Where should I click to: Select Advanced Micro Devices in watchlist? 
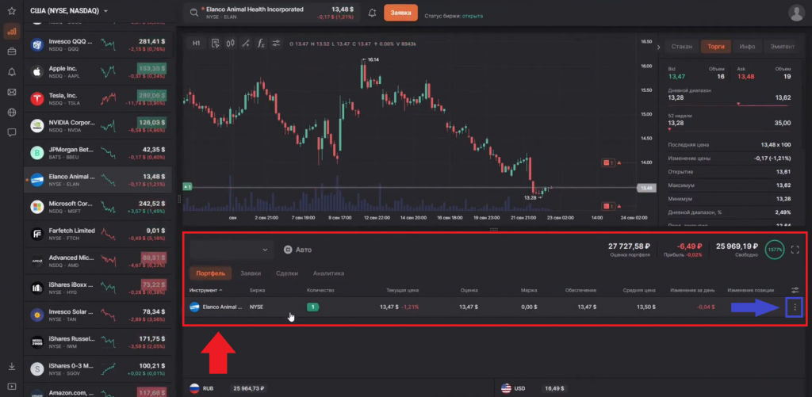(x=98, y=261)
